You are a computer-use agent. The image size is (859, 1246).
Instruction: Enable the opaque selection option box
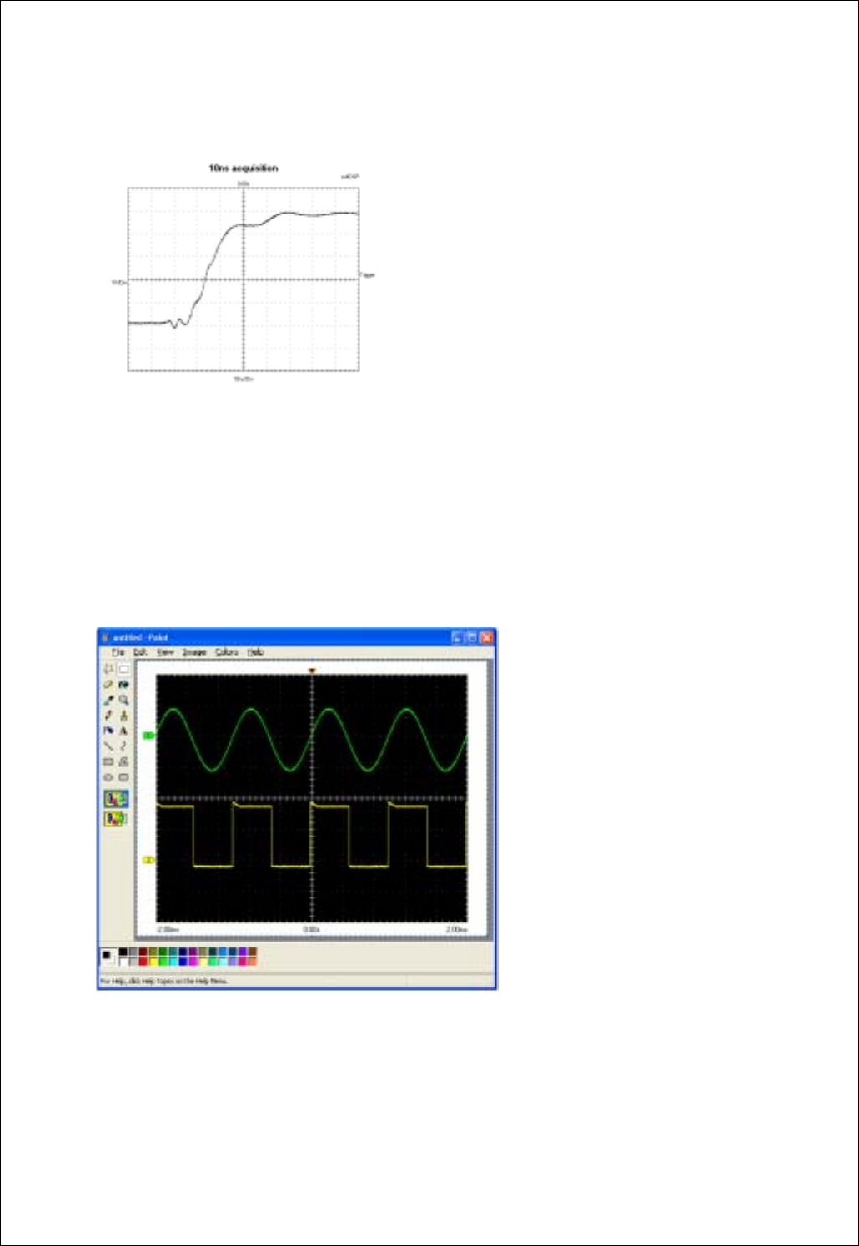pos(116,798)
